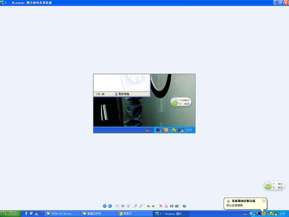
Task: Rotate the image counterclockwise
Action: click(153, 206)
